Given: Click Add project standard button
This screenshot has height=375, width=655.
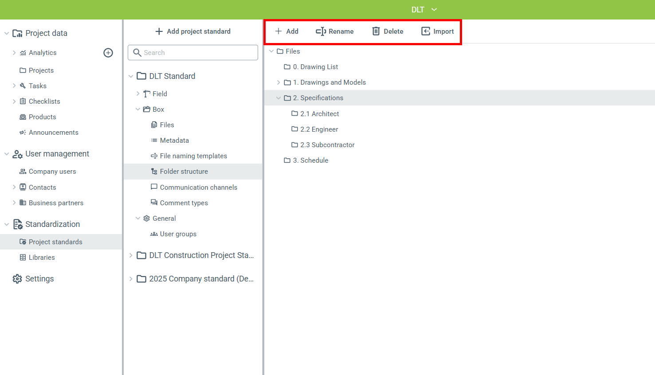Looking at the screenshot, I should (x=193, y=31).
